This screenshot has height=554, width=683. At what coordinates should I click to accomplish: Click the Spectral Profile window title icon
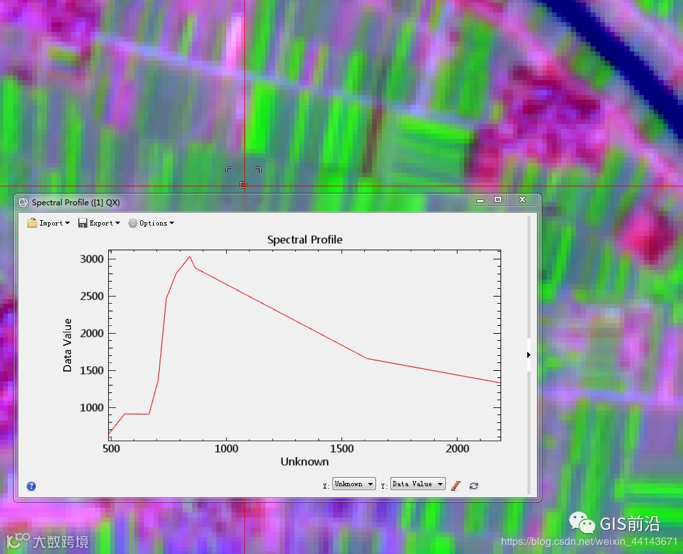(x=23, y=203)
